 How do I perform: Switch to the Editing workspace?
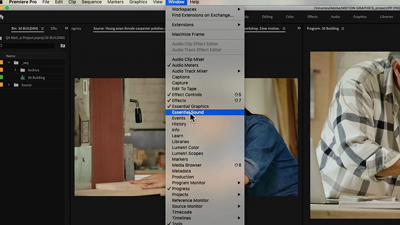(267, 17)
